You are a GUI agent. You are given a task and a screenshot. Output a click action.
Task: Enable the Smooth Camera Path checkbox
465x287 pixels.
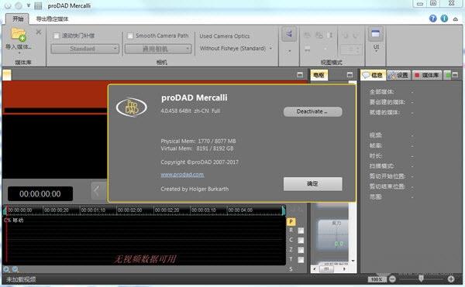(x=130, y=36)
